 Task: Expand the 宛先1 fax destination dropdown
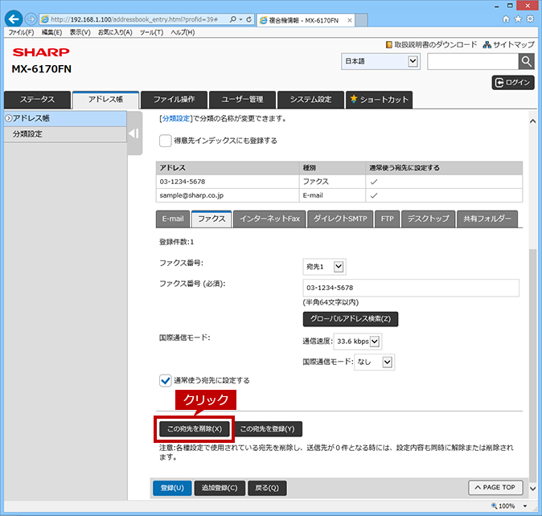point(324,267)
